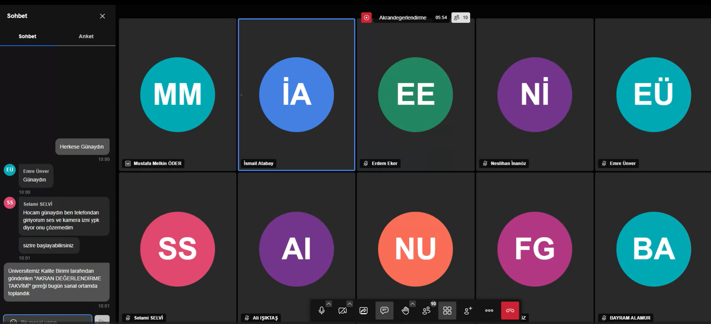Click the SS avatar in the chat

pos(10,203)
